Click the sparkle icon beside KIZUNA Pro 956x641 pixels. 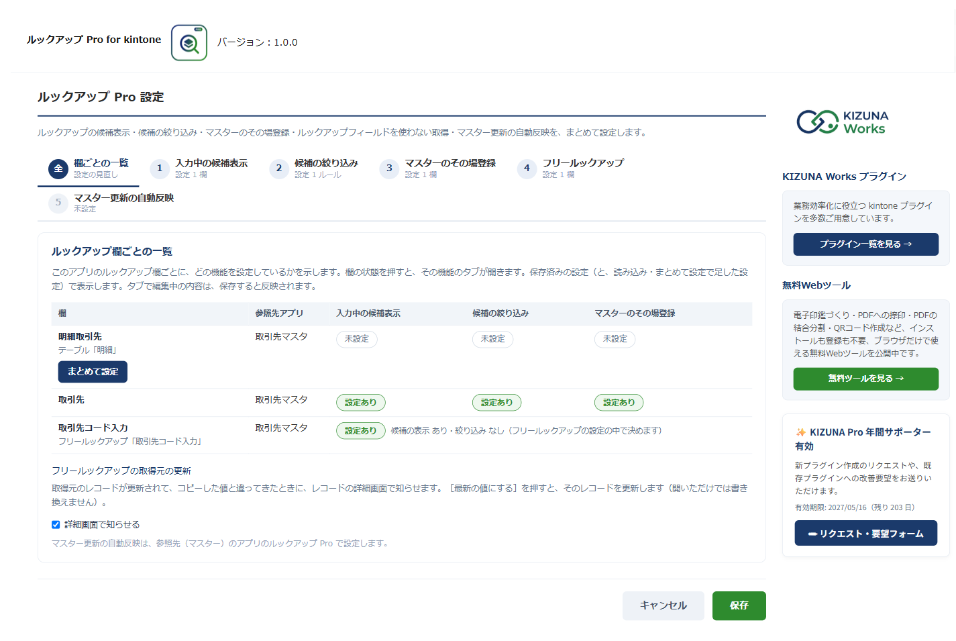click(x=801, y=432)
